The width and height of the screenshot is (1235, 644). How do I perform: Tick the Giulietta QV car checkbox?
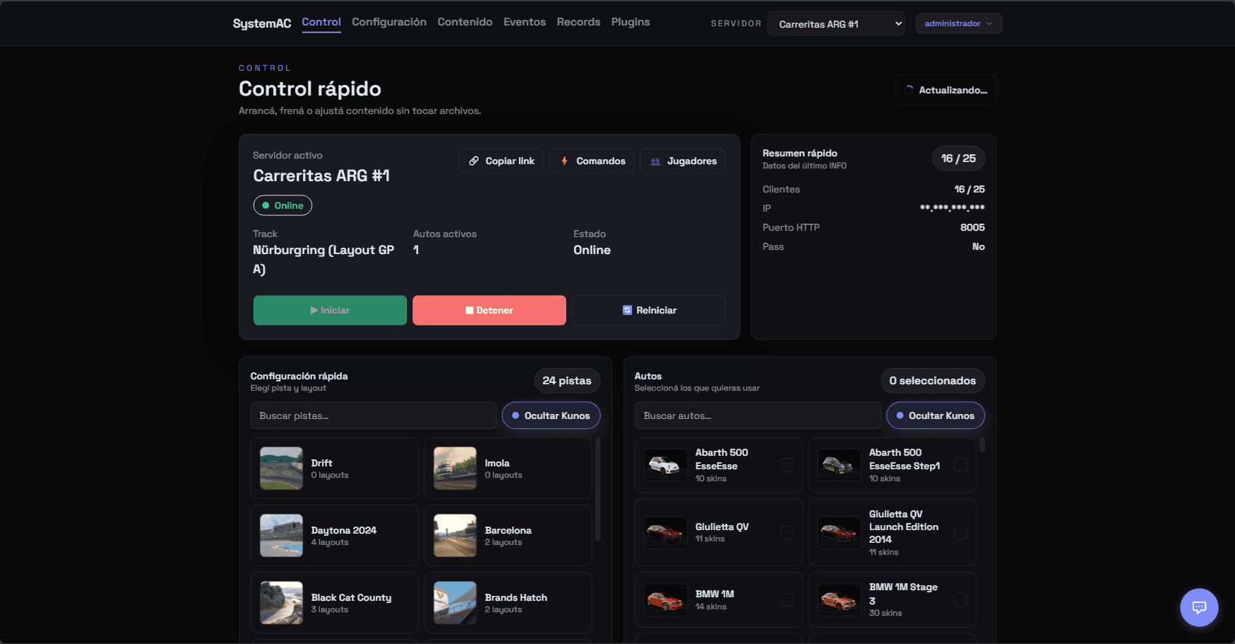787,532
